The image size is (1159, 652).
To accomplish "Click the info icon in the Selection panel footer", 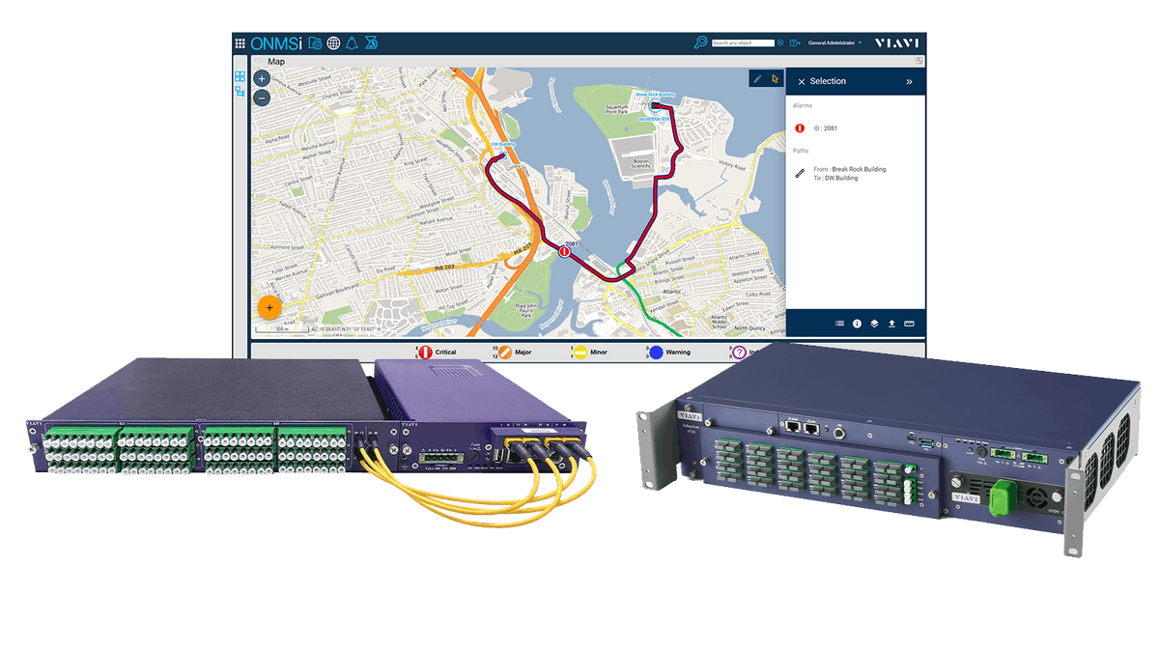I will click(858, 323).
